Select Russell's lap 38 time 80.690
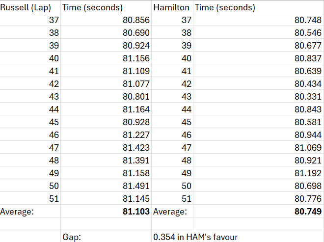This screenshot has height=242, width=324. 106,33
